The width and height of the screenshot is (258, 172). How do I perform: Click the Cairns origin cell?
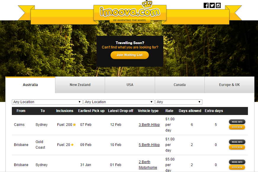click(19, 125)
